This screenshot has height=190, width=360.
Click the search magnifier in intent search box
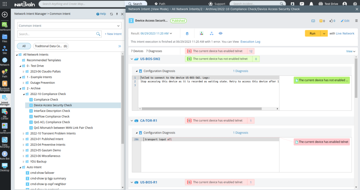coord(98,34)
